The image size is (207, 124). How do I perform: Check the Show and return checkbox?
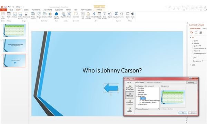pyautogui.click(x=161, y=109)
